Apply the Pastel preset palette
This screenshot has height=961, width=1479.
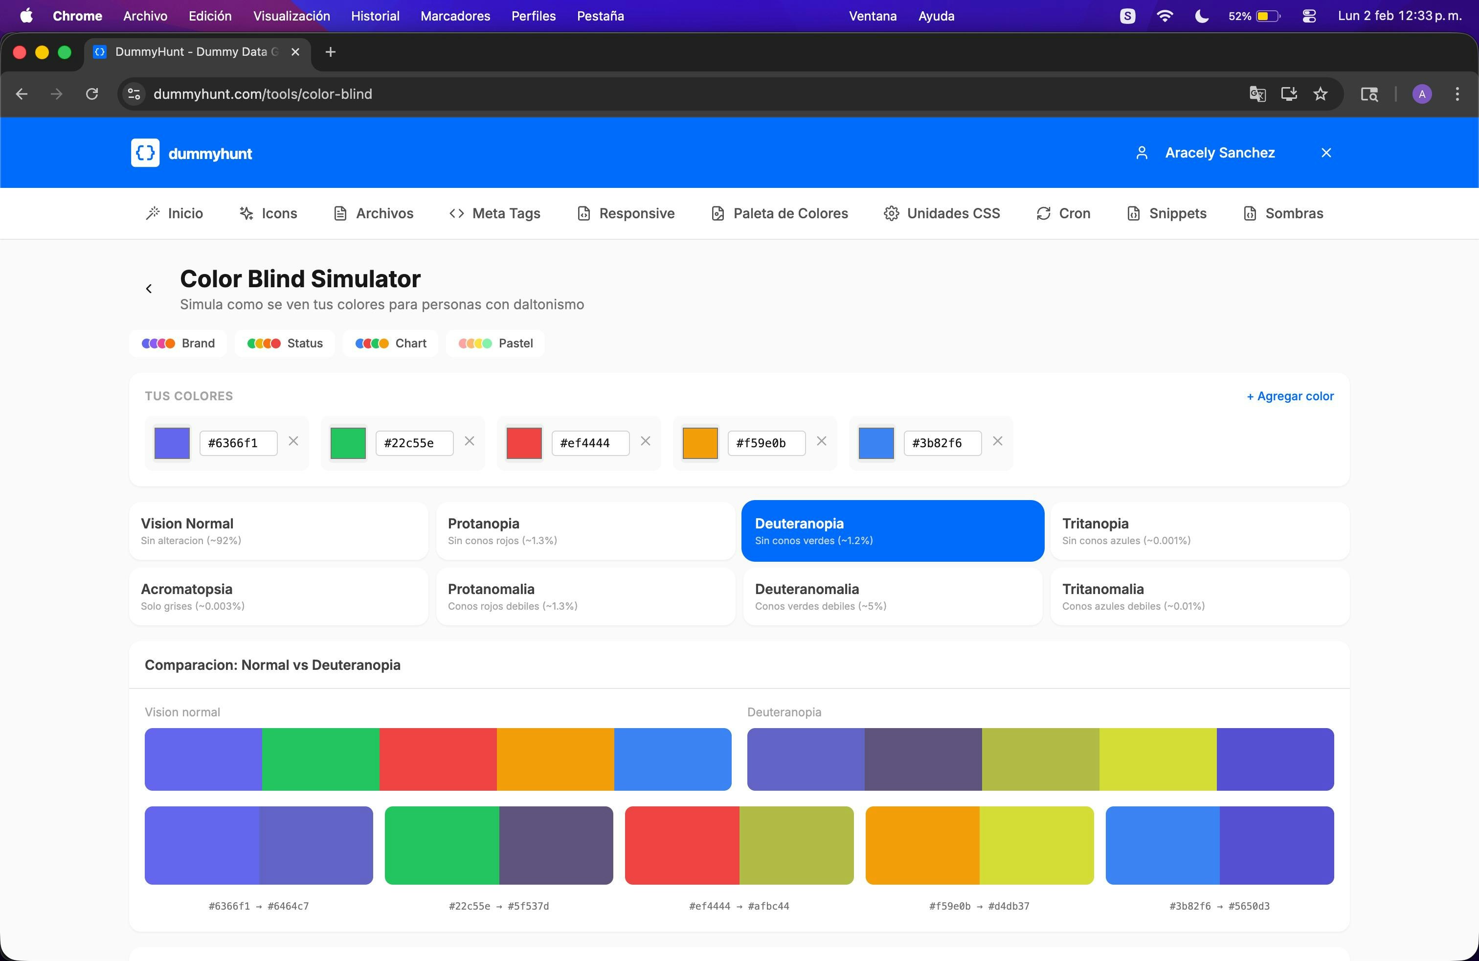[x=495, y=343]
